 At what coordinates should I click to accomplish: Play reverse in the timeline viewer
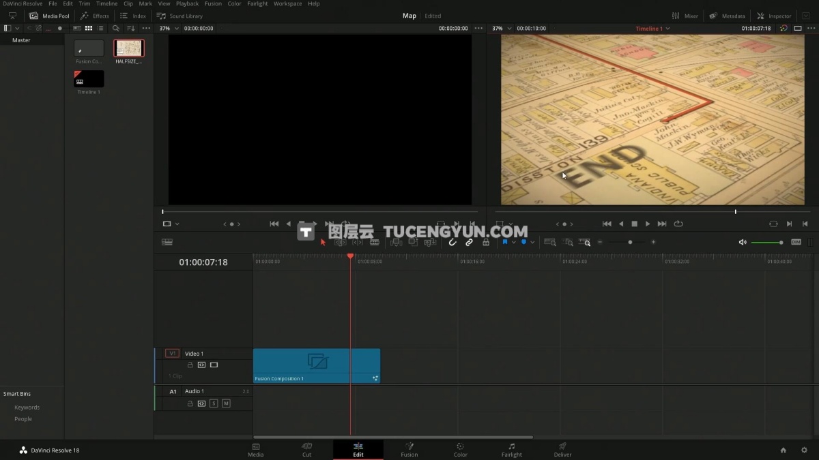point(621,224)
